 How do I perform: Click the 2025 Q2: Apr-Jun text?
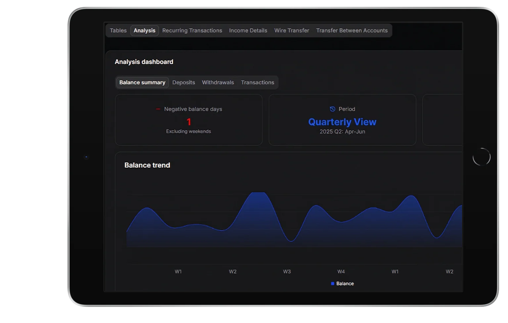tap(342, 132)
